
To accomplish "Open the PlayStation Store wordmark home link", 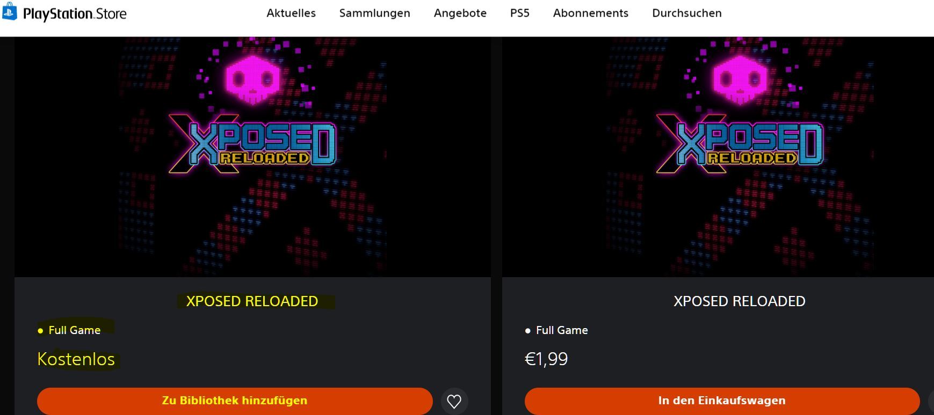I will [x=75, y=13].
